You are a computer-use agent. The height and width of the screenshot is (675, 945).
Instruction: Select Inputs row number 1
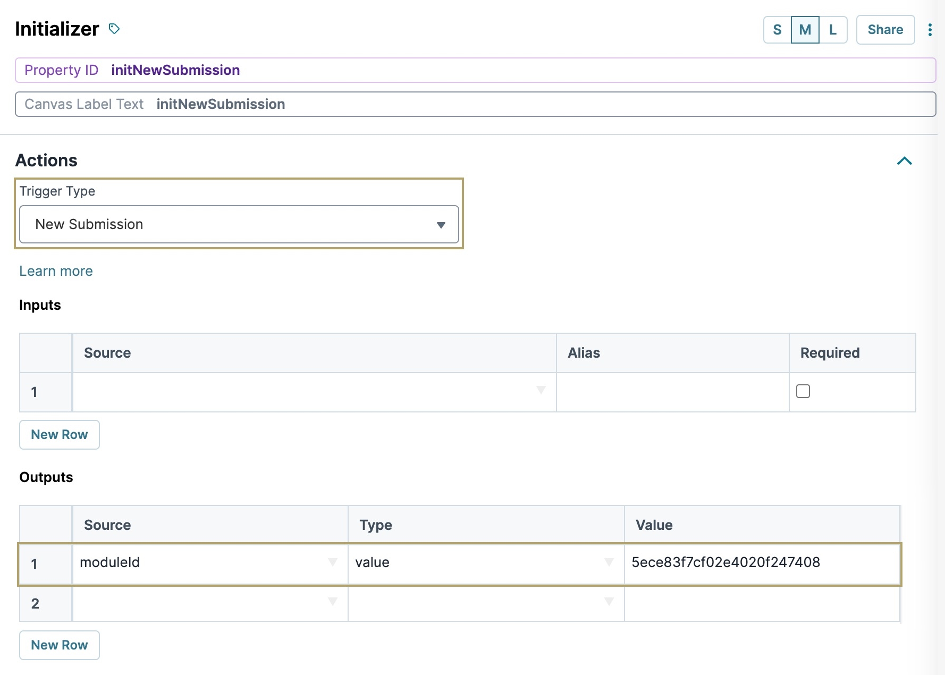click(46, 392)
